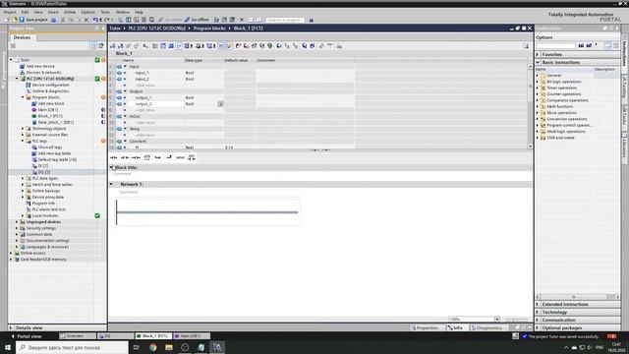Image resolution: width=629 pixels, height=354 pixels.
Task: Click the zoom slider at editor bottom
Action: [515, 320]
